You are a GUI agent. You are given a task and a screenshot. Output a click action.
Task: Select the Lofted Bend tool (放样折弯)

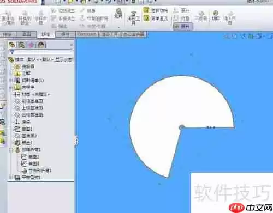[x=41, y=18]
